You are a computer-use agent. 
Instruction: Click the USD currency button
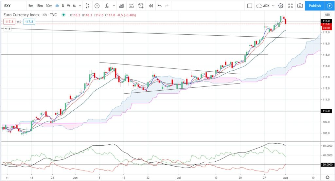327,14
